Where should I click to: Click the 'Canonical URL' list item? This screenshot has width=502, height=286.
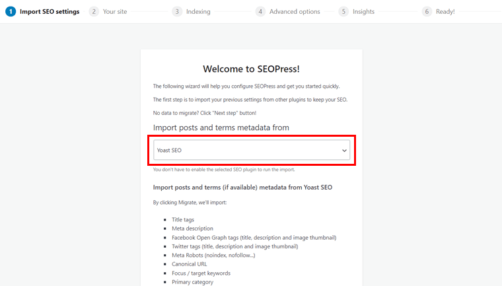pos(189,264)
